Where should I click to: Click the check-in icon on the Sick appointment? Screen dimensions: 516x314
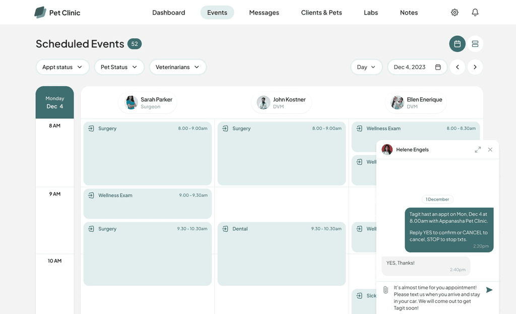pyautogui.click(x=359, y=295)
